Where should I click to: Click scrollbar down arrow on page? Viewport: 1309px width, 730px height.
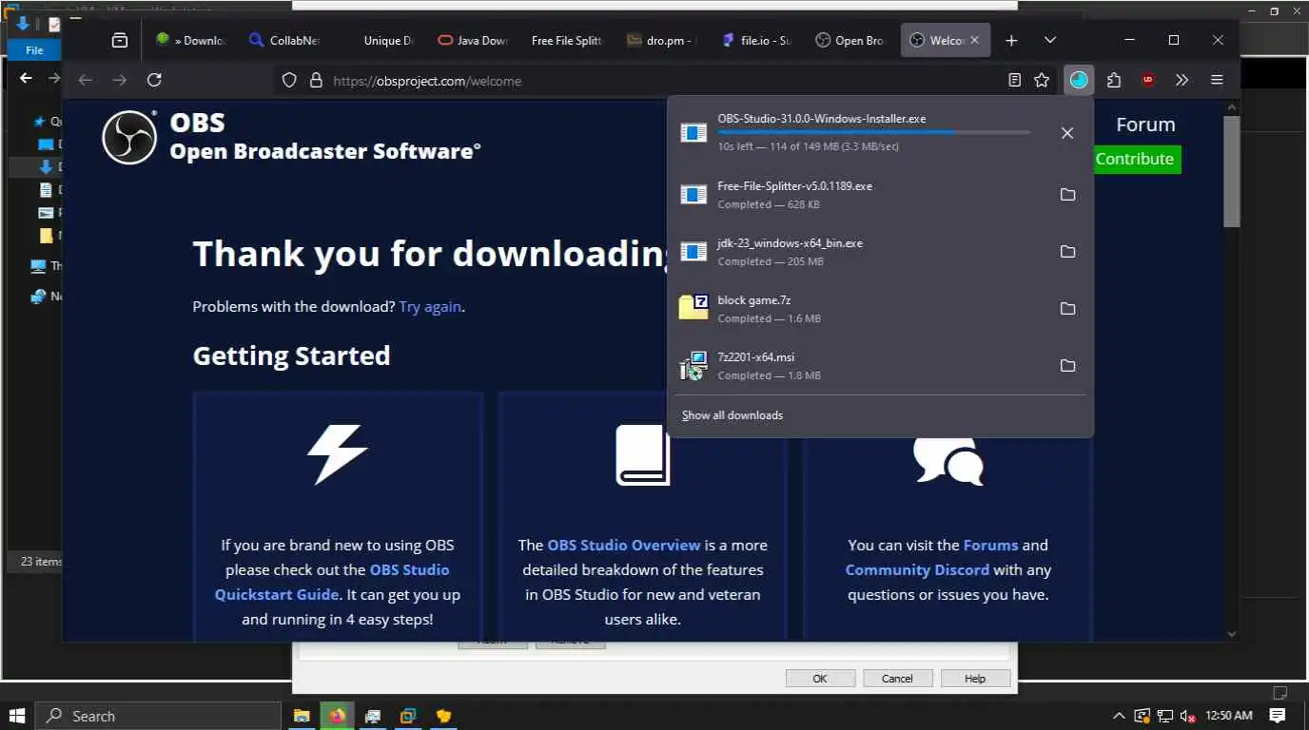1231,633
